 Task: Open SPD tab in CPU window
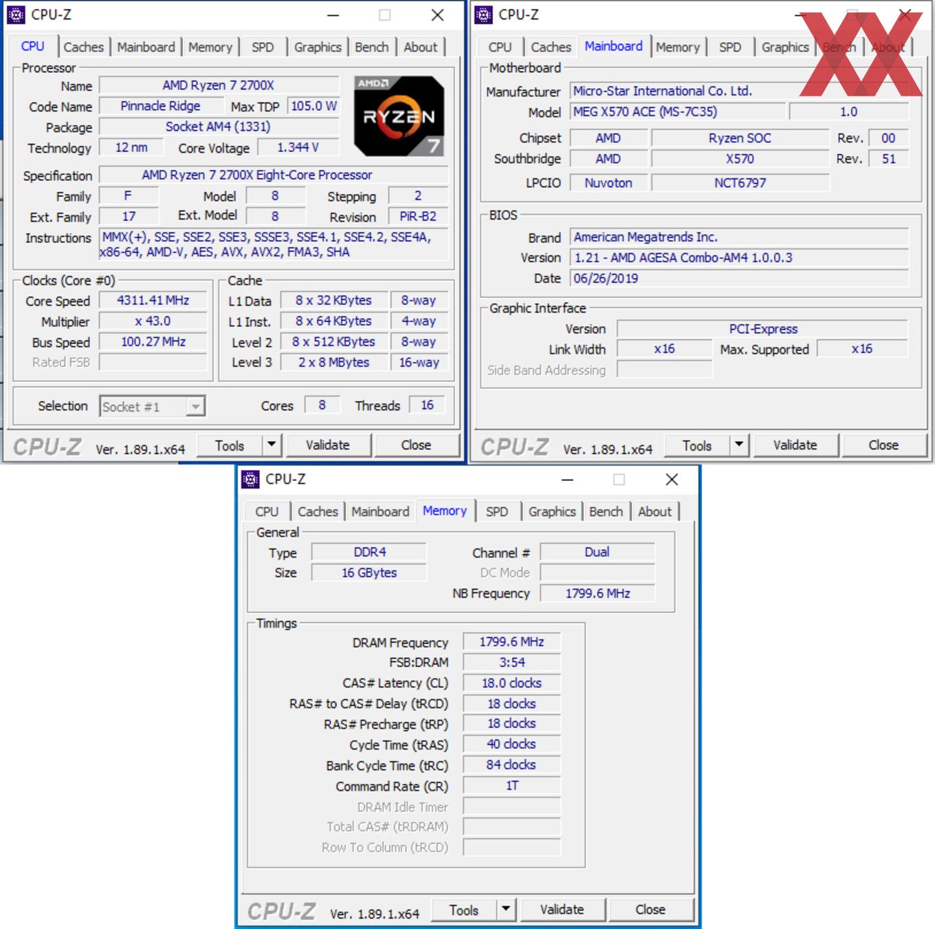pos(262,47)
